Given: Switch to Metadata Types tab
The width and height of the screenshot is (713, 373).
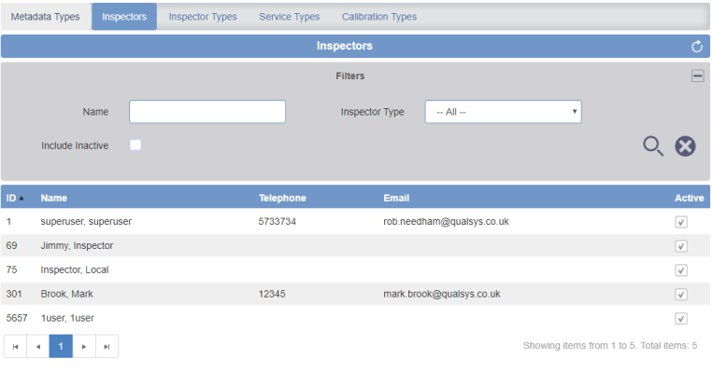Looking at the screenshot, I should click(x=46, y=17).
